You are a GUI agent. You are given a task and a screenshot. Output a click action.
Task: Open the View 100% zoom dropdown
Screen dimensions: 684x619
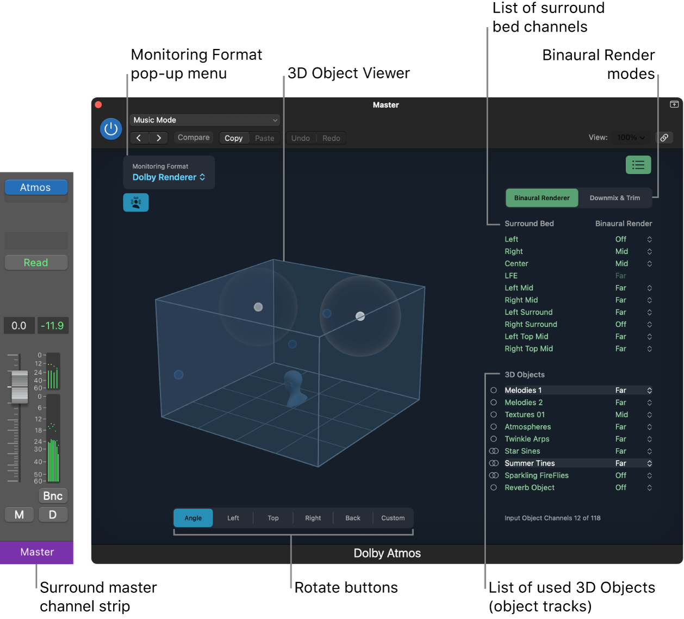(630, 138)
